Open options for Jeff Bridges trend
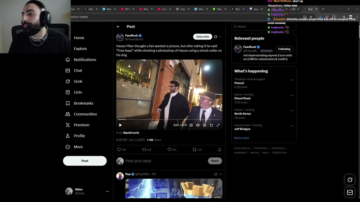The image size is (360, 202). click(292, 126)
